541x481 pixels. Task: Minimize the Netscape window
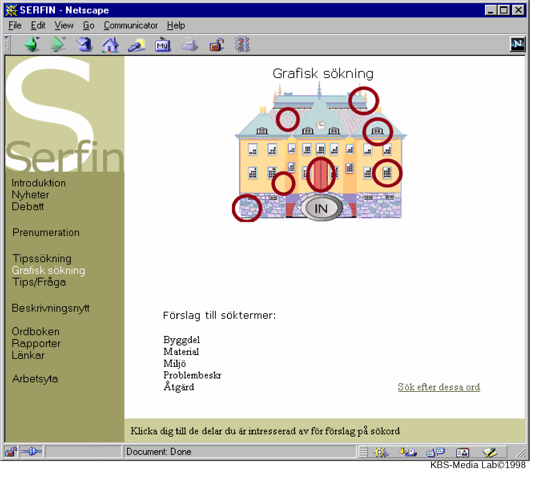pyautogui.click(x=491, y=10)
